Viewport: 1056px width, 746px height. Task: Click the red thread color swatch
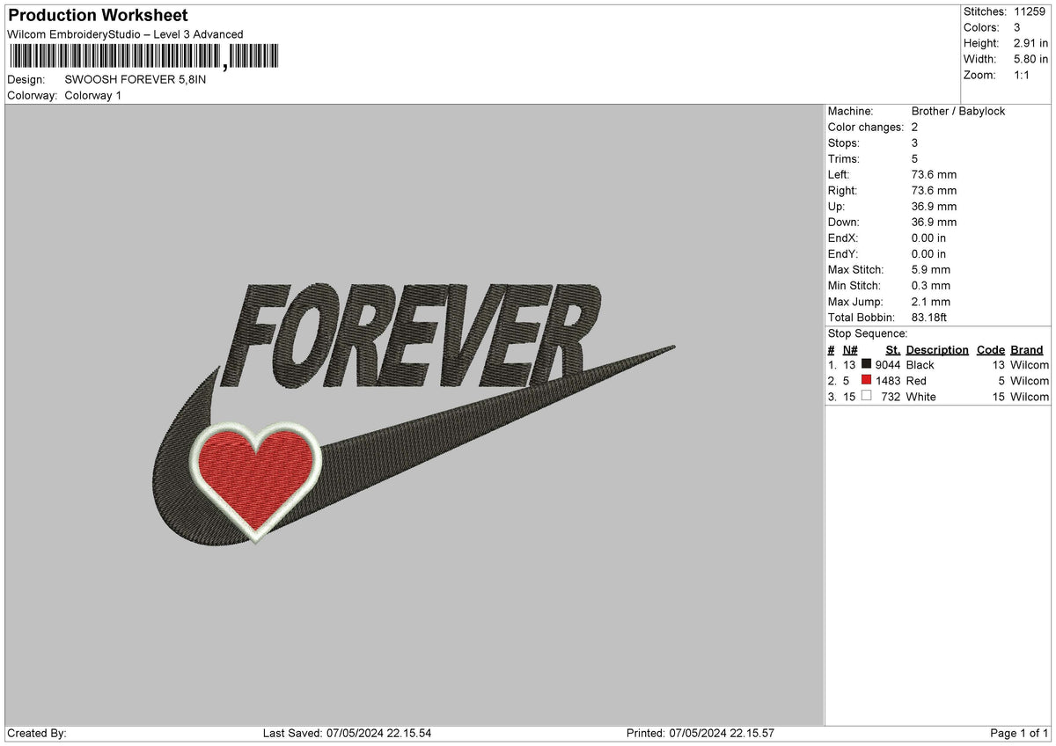pos(867,381)
